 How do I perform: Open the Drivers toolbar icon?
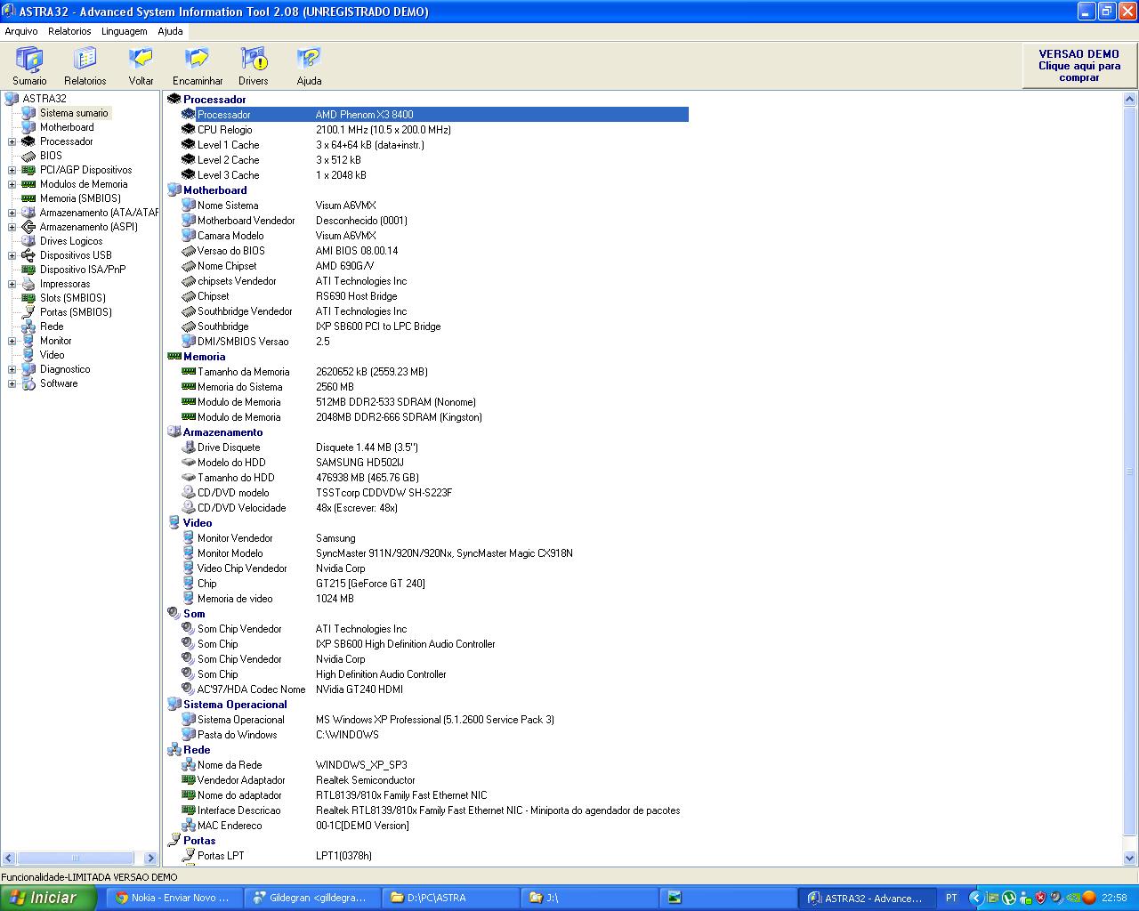point(254,67)
